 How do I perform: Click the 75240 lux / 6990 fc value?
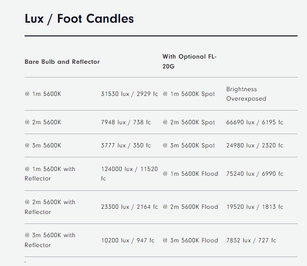pos(254,174)
